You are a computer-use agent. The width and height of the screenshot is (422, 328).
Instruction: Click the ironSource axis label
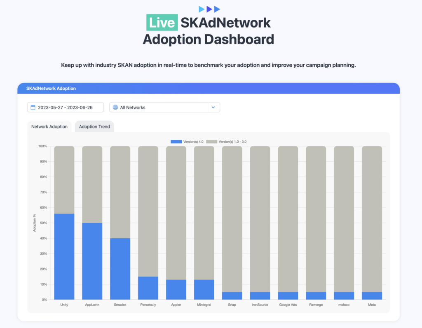pos(260,305)
